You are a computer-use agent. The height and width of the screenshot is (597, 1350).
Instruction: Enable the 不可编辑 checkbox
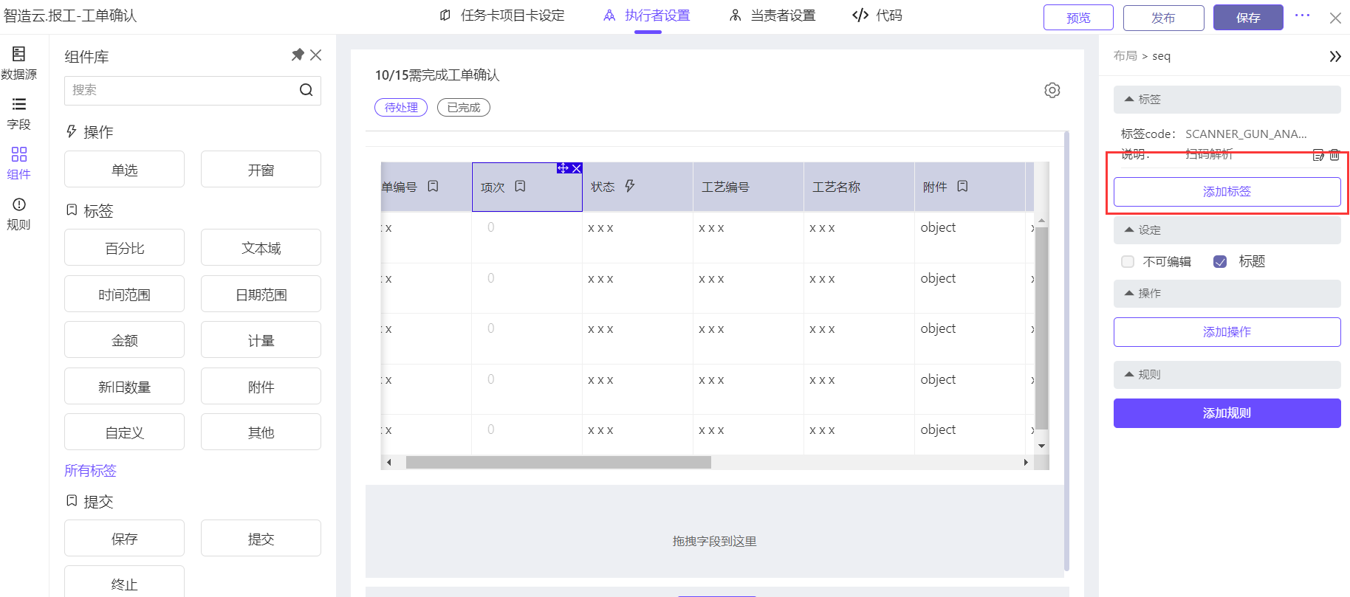[x=1128, y=262]
